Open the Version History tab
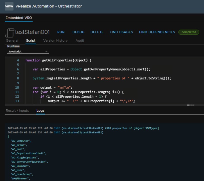Viewport: 204px width, 181px height. coord(55,41)
